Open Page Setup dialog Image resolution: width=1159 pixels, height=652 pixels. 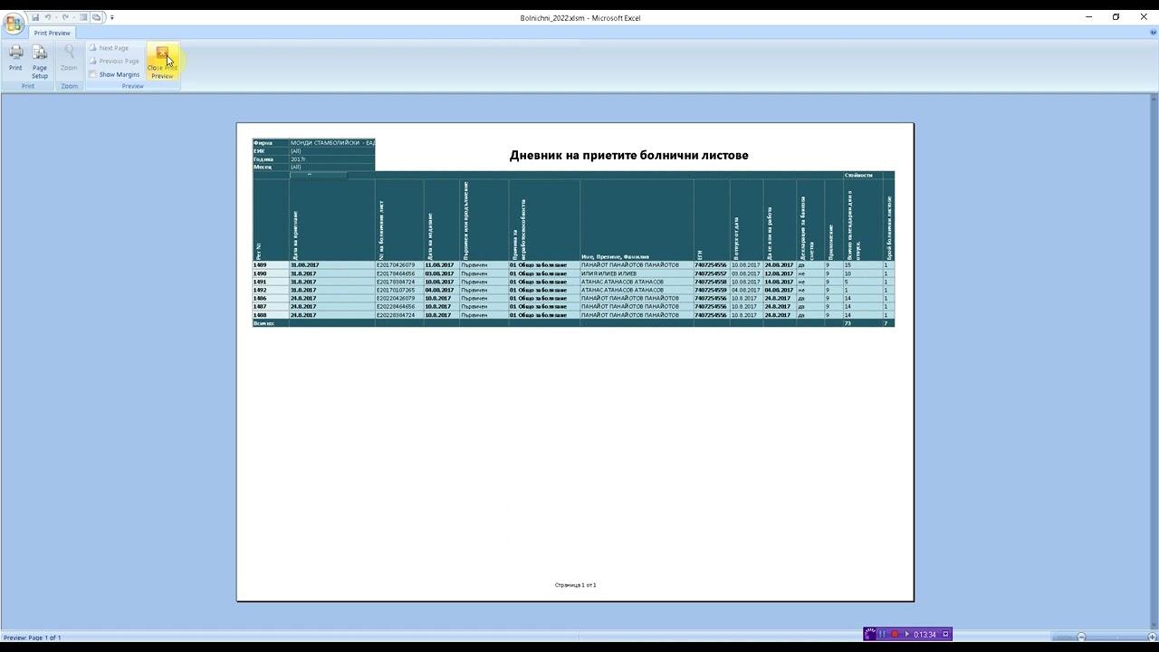coord(40,59)
